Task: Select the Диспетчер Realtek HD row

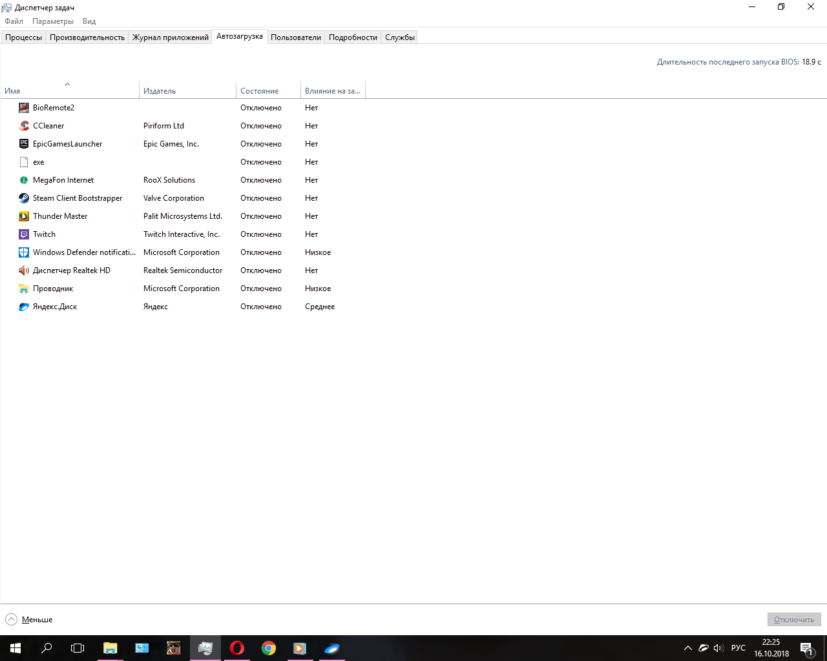Action: click(72, 270)
